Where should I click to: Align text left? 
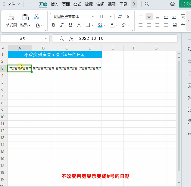tap(140, 25)
